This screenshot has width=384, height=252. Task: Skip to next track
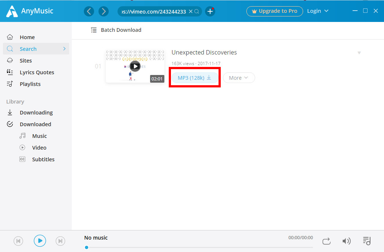(x=60, y=241)
